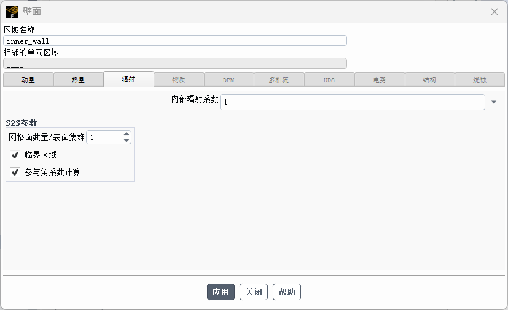Click the Fluent logo icon in title bar
This screenshot has height=310, width=508.
(x=12, y=11)
